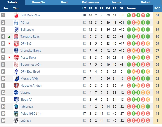
Task: Click the red down arrow beside Pusta Reka
Action: tap(9, 58)
